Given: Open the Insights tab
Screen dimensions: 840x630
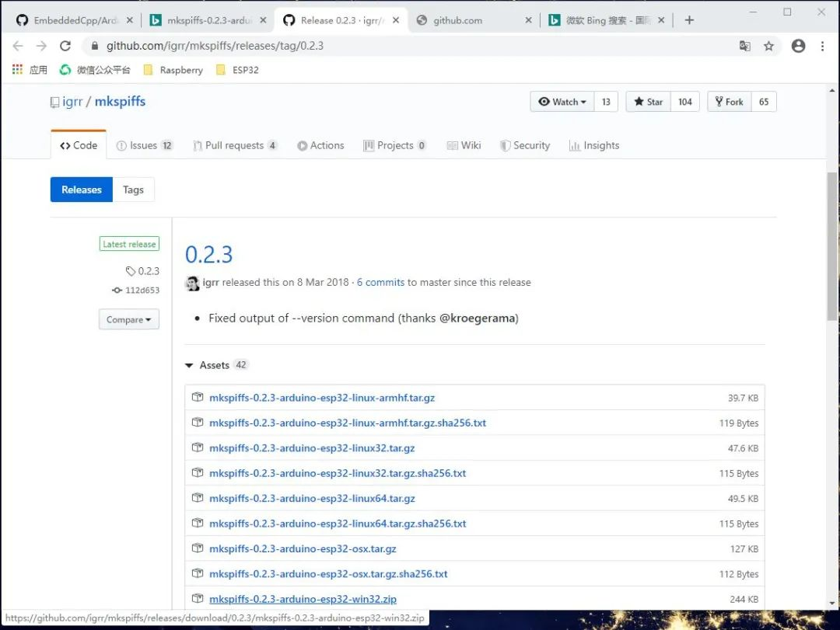Looking at the screenshot, I should coord(594,145).
